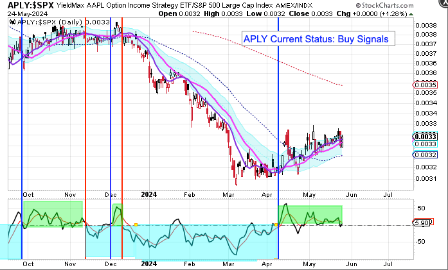Click the black 0.0033 last price tag
The image size is (448, 270).
click(x=425, y=136)
